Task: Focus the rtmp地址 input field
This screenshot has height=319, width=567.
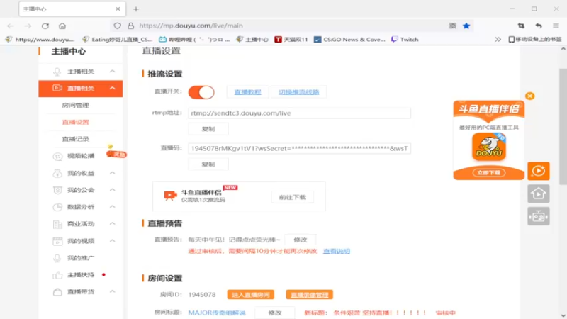Action: point(299,113)
